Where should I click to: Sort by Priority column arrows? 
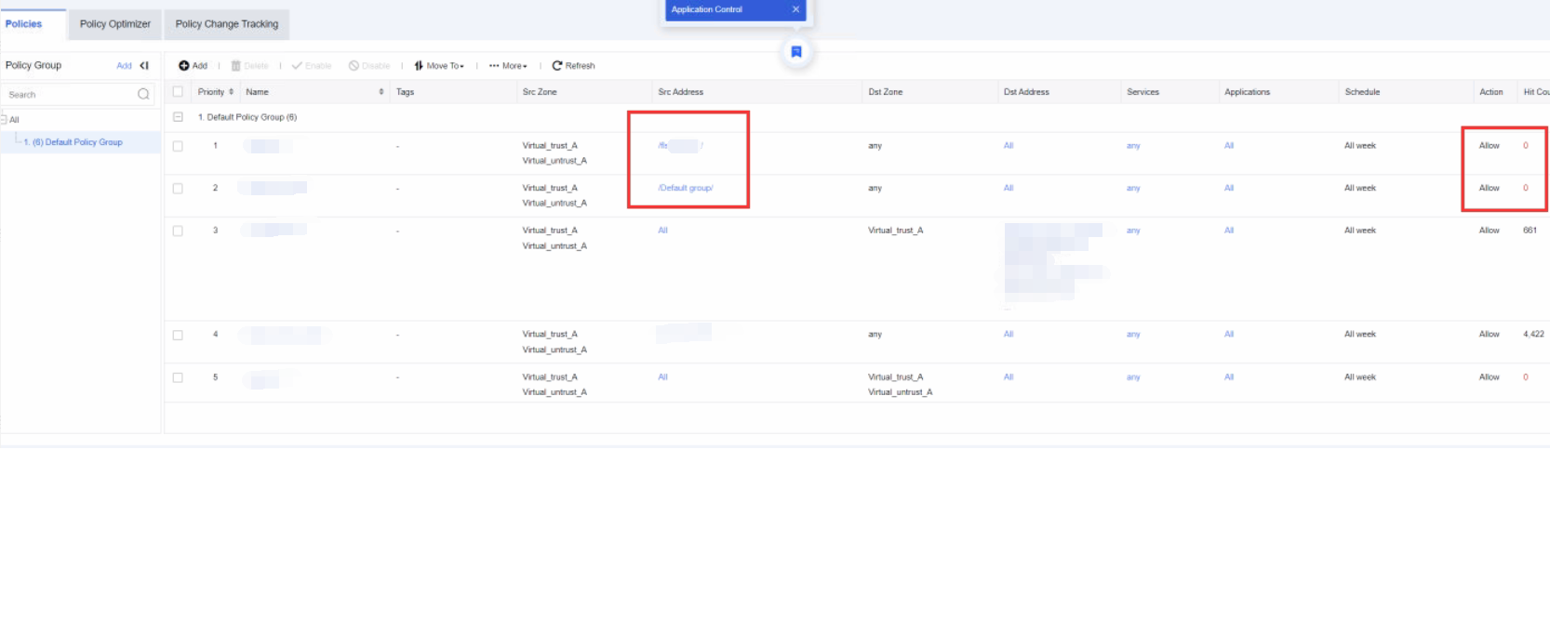click(x=231, y=92)
